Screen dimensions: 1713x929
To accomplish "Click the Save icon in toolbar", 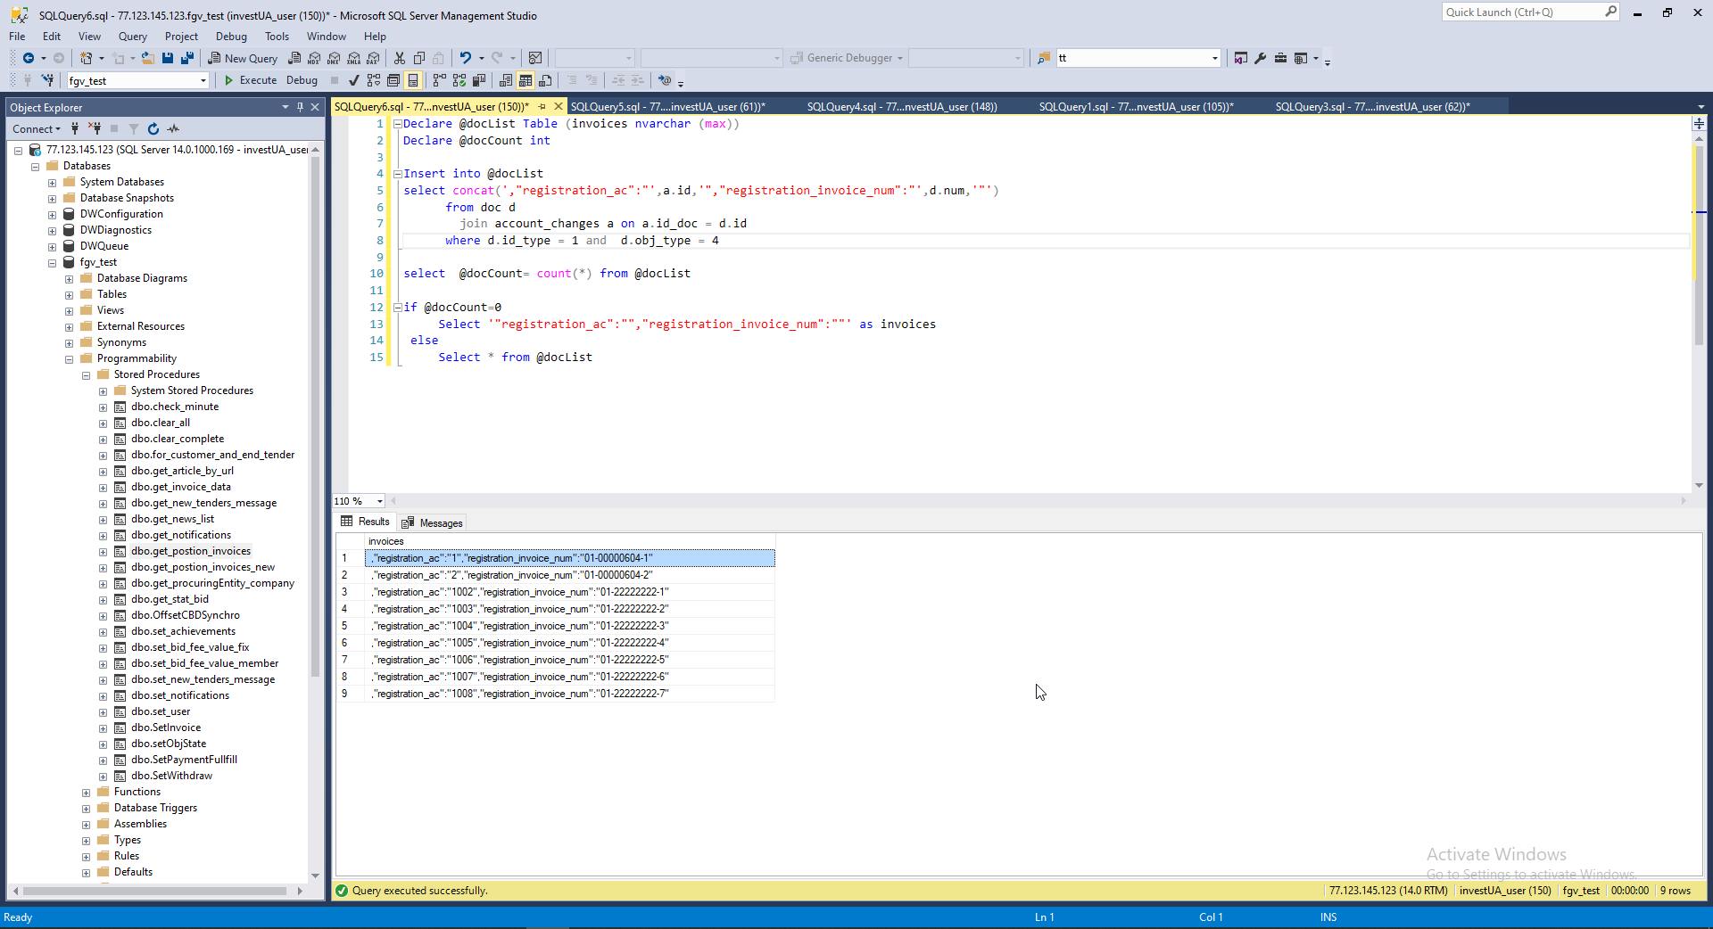I will click(x=168, y=59).
